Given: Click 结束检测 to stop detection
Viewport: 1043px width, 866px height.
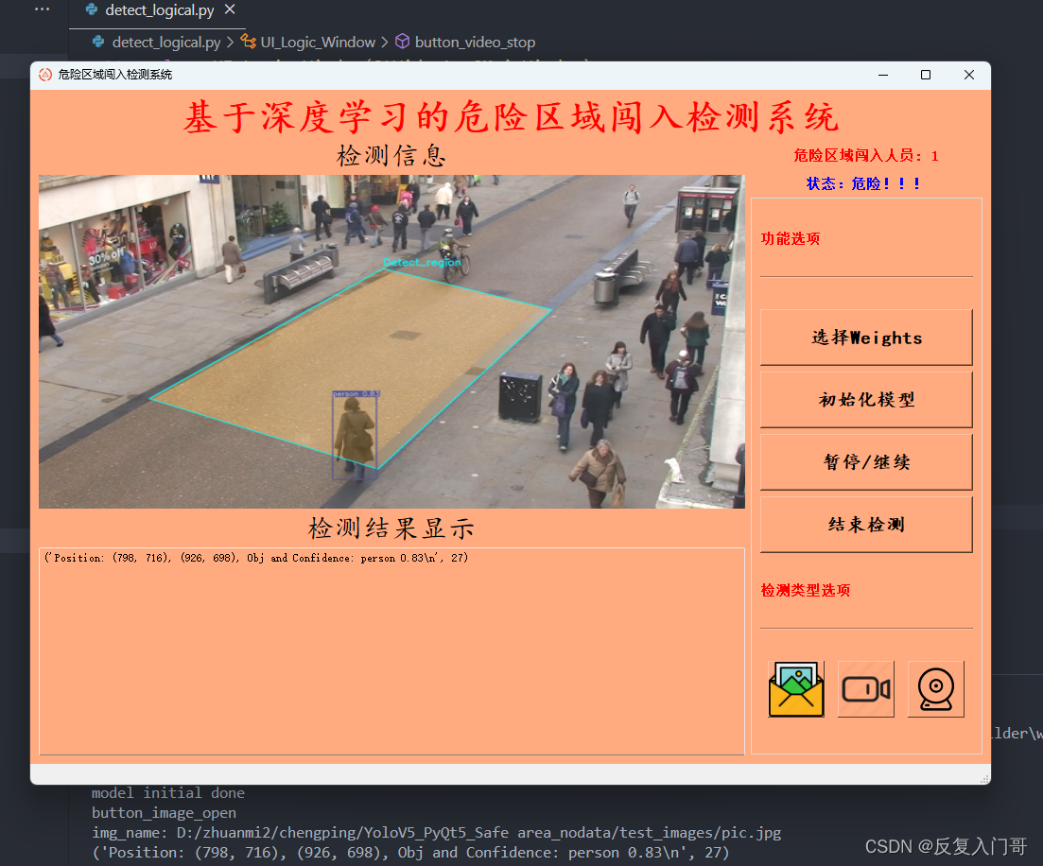Looking at the screenshot, I should pyautogui.click(x=865, y=524).
